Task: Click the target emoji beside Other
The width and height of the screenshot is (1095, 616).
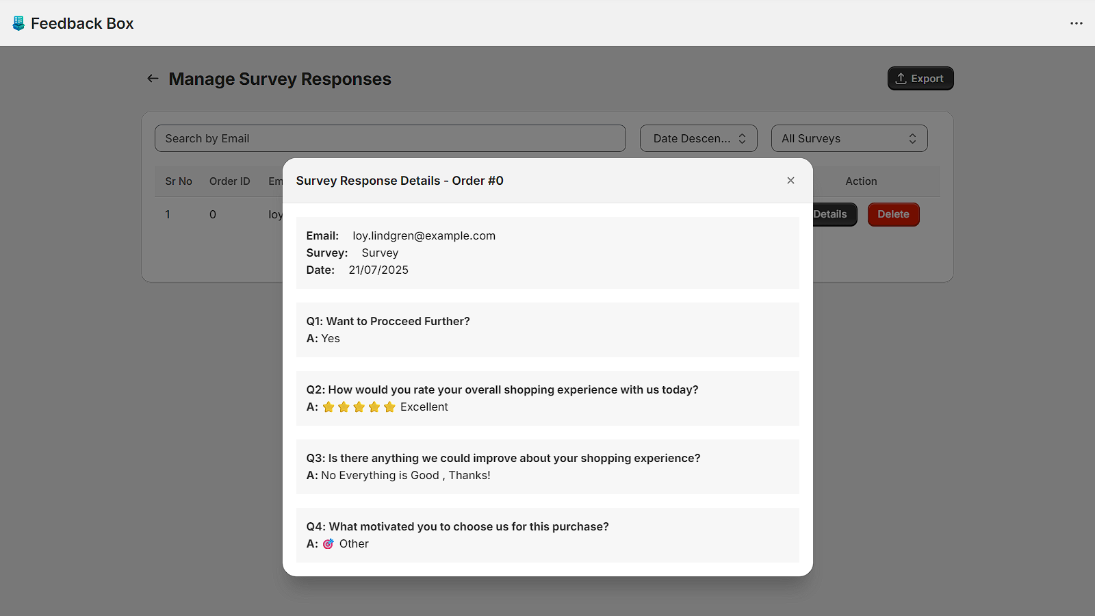Action: pos(328,544)
